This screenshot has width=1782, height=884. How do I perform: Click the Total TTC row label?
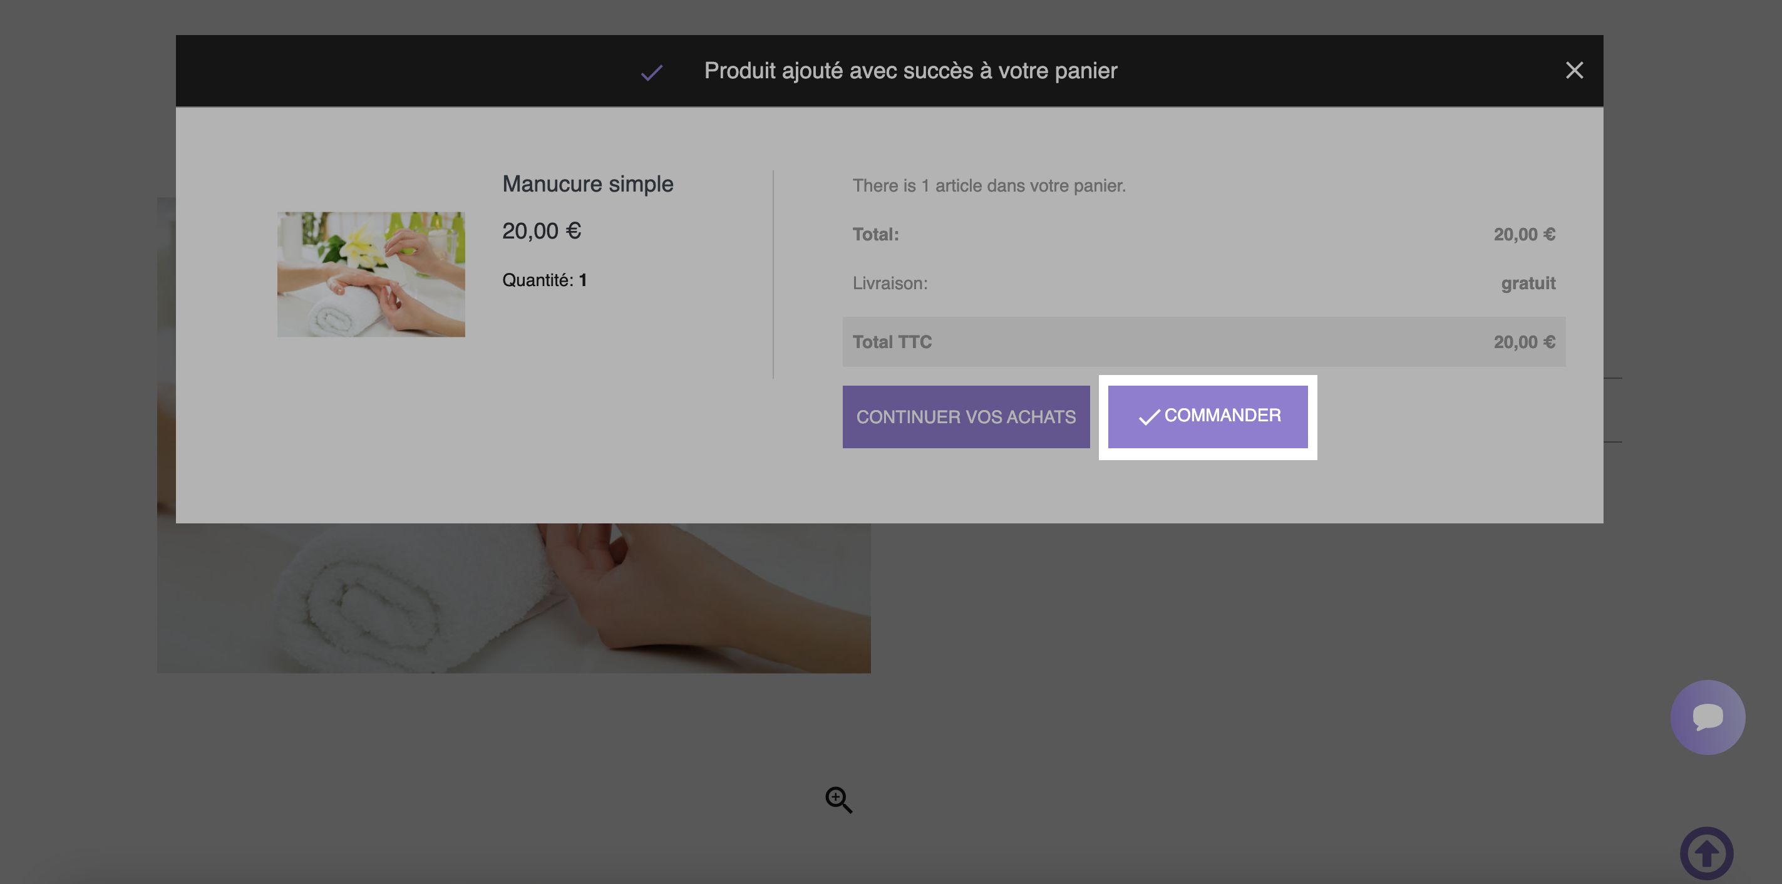click(892, 342)
